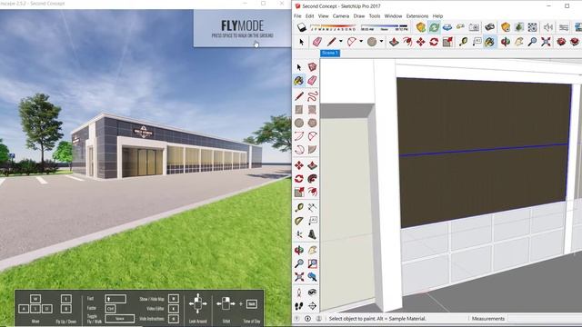The image size is (582, 327).
Task: Select the Polygon tool in left toolbar
Action: click(312, 123)
